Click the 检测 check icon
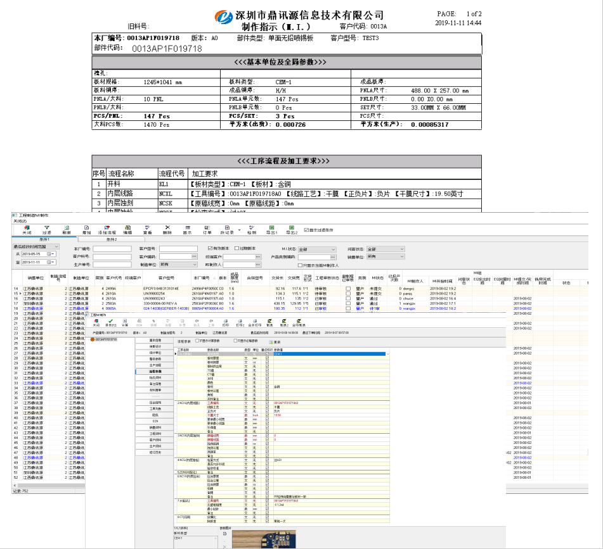Viewport: 603px width, 549px height. [252, 228]
